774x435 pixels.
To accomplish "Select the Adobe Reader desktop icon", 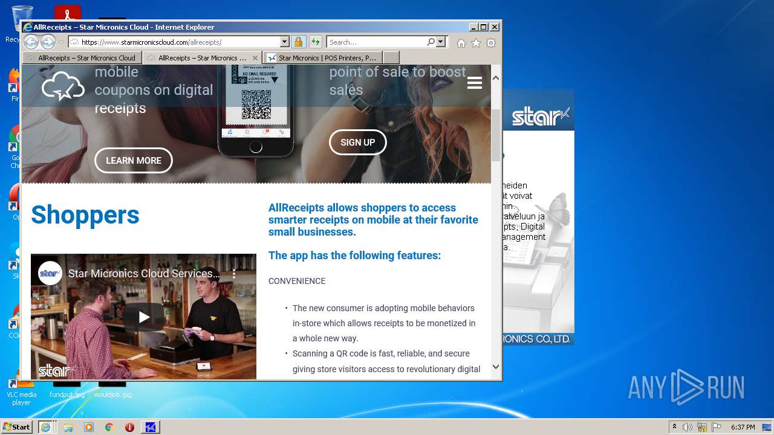I will (67, 13).
